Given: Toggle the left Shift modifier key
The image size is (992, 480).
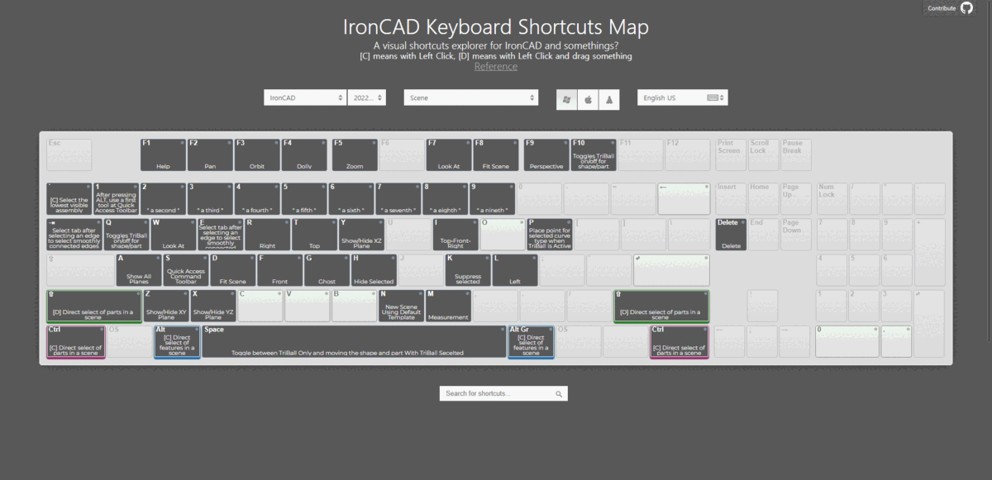Looking at the screenshot, I should click(93, 306).
